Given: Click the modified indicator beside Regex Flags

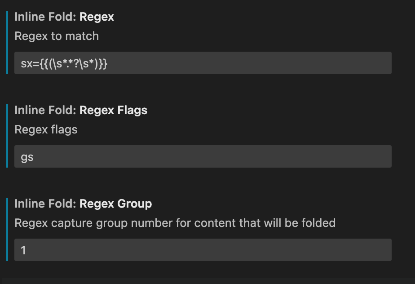Looking at the screenshot, I should (x=7, y=135).
